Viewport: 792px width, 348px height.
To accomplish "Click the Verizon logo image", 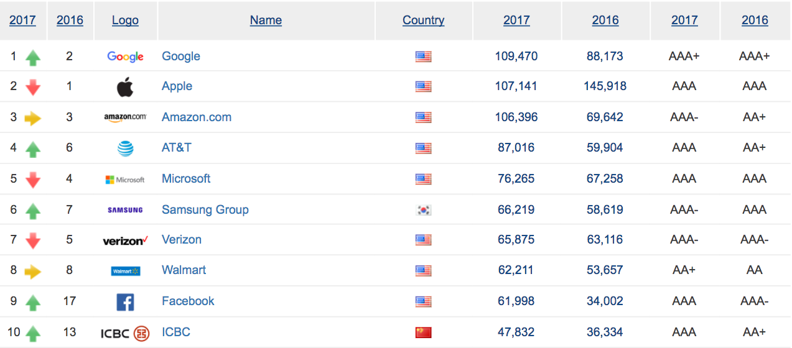I will point(125,240).
